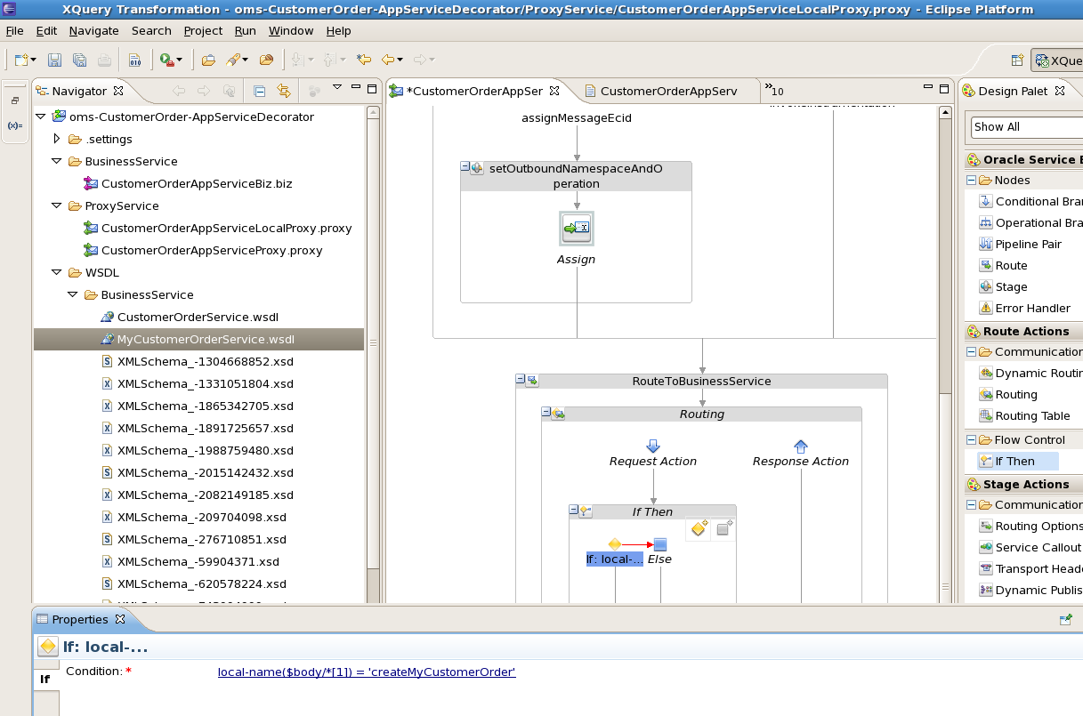Screen dimensions: 1083x716
Task: Select Dynamic Publish action in palette
Action: [x=1030, y=590]
